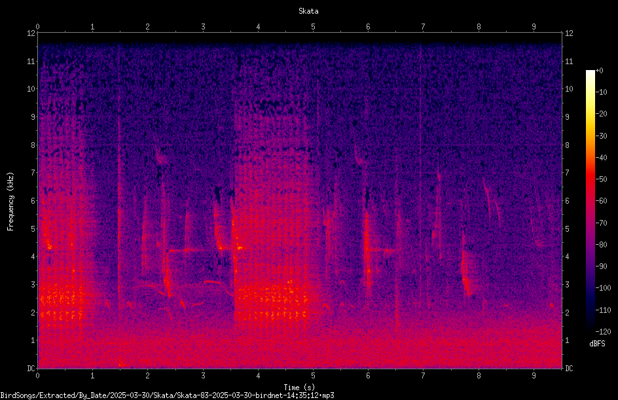Click the "Skata" title above the spectrogram

pos(308,11)
